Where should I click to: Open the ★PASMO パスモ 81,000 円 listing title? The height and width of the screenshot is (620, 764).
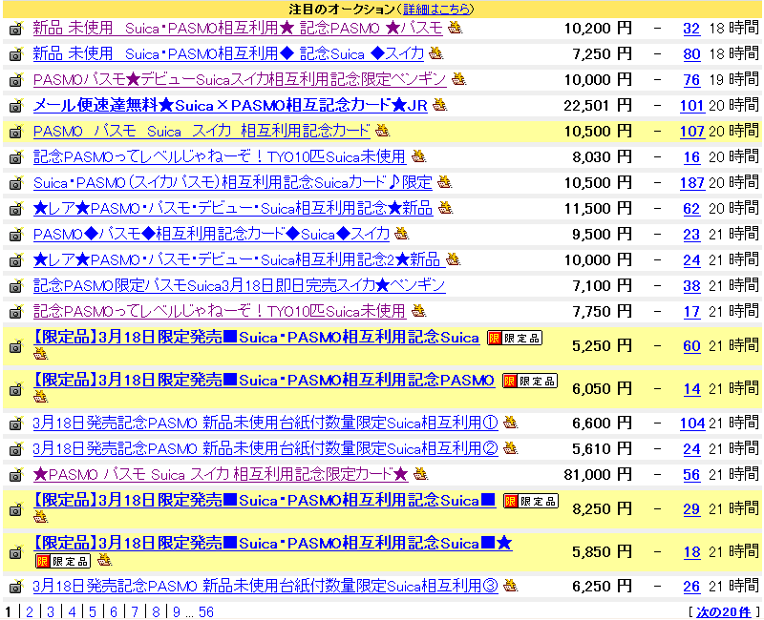tap(220, 474)
